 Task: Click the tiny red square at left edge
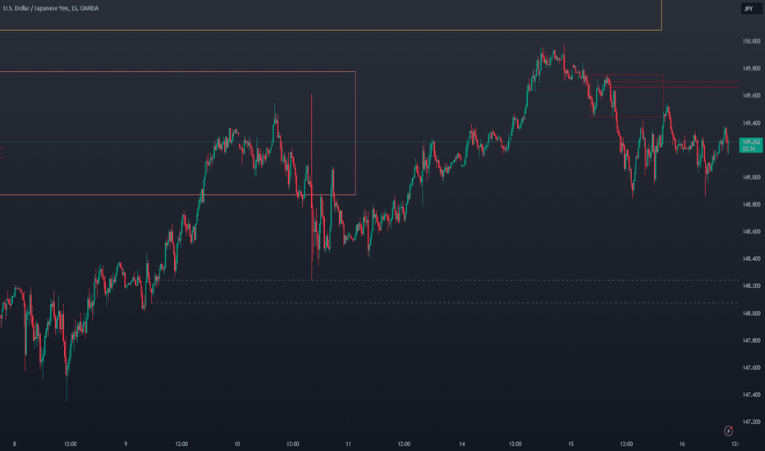click(2, 153)
